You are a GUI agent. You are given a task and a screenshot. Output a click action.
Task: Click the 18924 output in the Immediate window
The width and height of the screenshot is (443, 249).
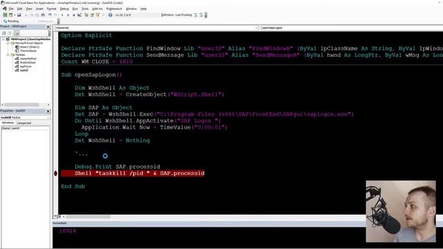[68, 231]
